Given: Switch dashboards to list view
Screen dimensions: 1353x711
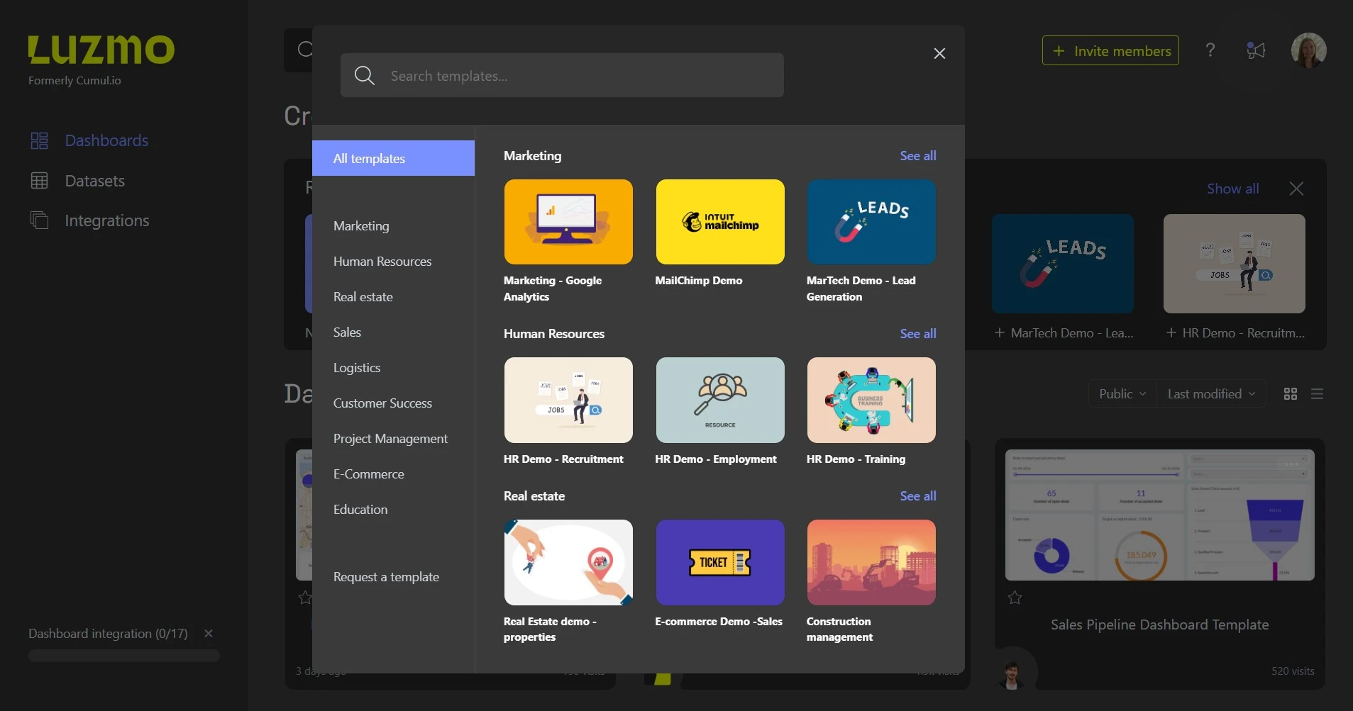Looking at the screenshot, I should (x=1318, y=393).
